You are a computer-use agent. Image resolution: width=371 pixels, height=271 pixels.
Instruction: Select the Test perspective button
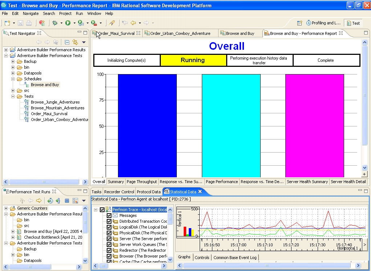(353, 23)
